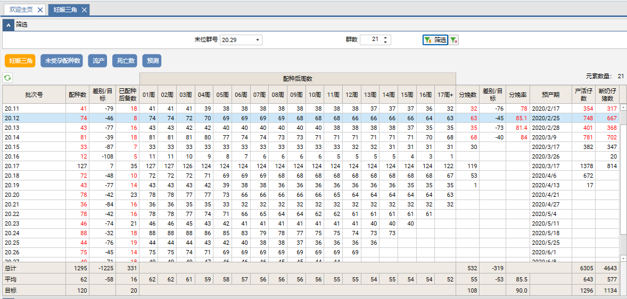Open the 未受孕配种数 view
Image resolution: width=627 pixels, height=299 pixels.
tap(63, 61)
